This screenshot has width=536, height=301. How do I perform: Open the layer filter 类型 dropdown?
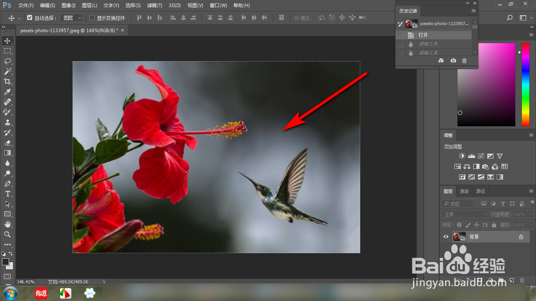(x=458, y=204)
